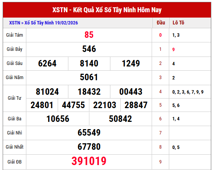Click the Lô Tô value 2 in Đầu 3 row
This screenshot has width=212, height=170.
173,78
